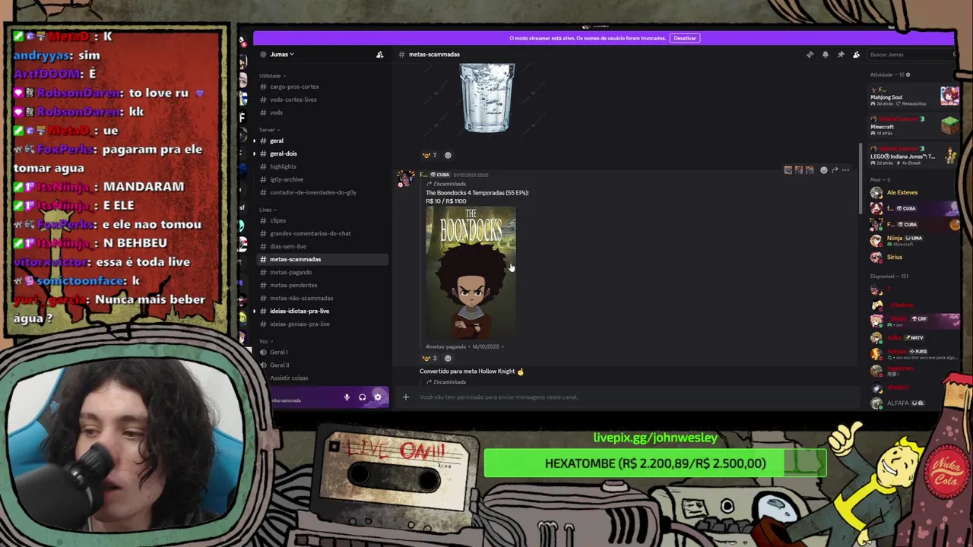
Task: Click the reaction with 7 under glass image
Action: 429,155
